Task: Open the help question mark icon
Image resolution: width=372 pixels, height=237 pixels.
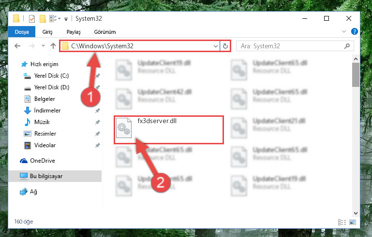Action: (355, 31)
